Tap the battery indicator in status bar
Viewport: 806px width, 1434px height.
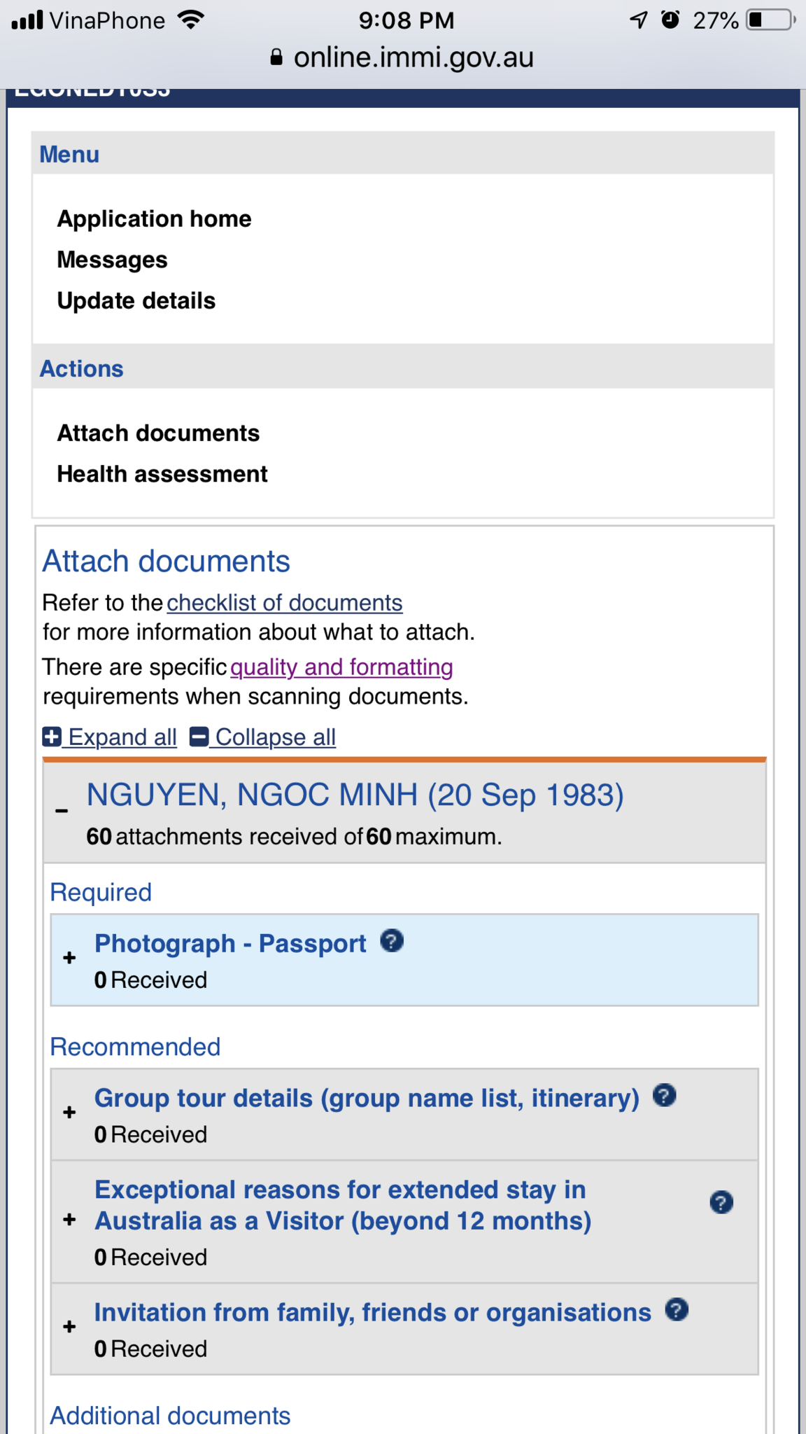[x=771, y=20]
